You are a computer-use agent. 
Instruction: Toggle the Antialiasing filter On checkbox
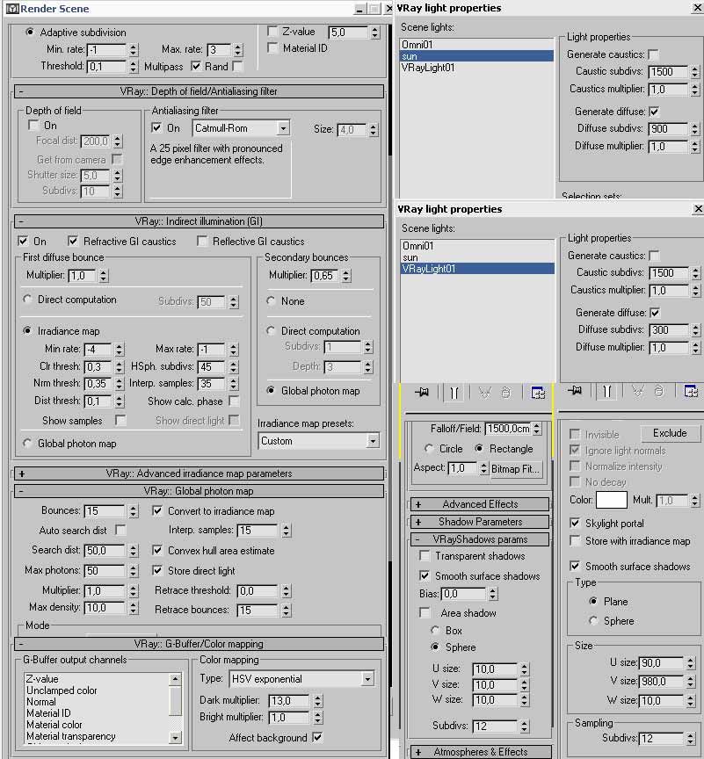[x=156, y=127]
